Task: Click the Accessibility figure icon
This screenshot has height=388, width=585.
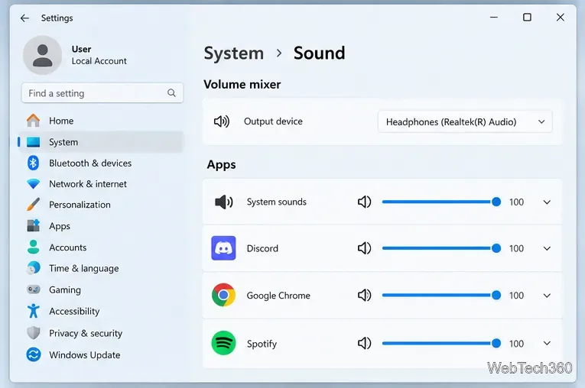Action: tap(33, 311)
